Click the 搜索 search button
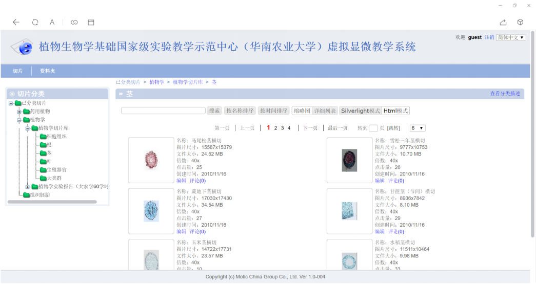Screen dimensions: 536x284 tap(214, 111)
